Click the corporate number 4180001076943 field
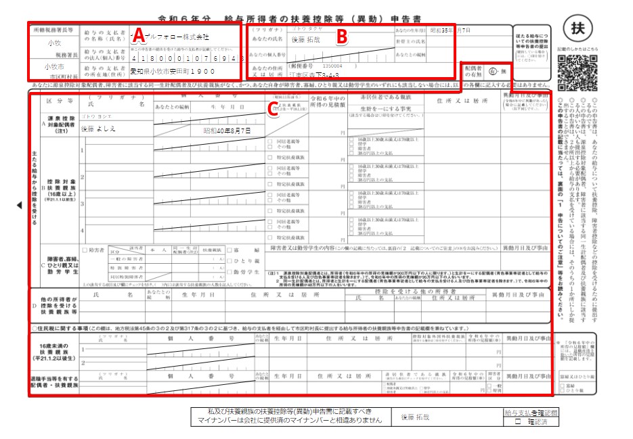Image resolution: width=633 pixels, height=439 pixels. click(188, 58)
